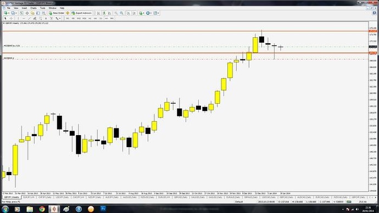The image size is (379, 213).
Task: Launch MetaEditor from toolbar
Action: [68, 13]
